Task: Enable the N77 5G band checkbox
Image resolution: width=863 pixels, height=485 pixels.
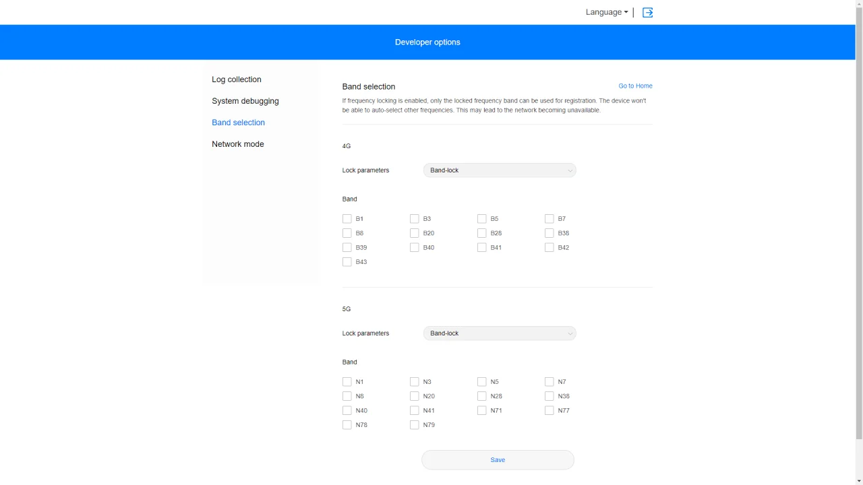Action: click(x=549, y=410)
